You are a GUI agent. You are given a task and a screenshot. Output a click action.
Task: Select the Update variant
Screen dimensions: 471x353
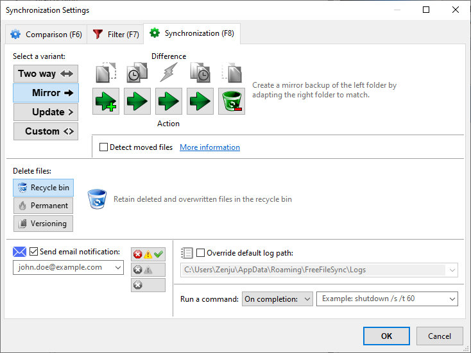point(46,112)
